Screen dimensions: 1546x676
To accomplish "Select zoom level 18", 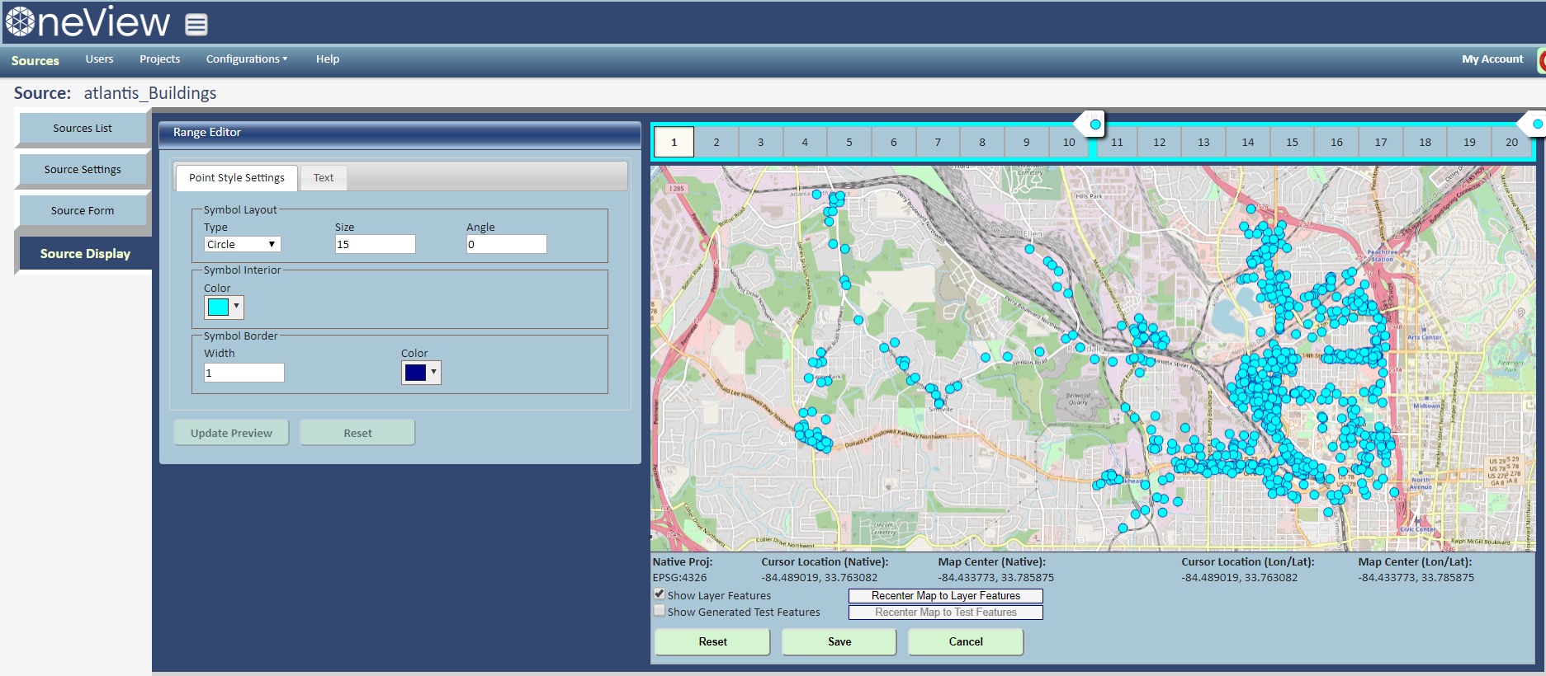I will coord(1425,142).
